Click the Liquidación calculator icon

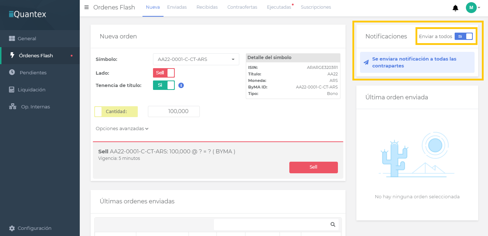click(x=12, y=90)
